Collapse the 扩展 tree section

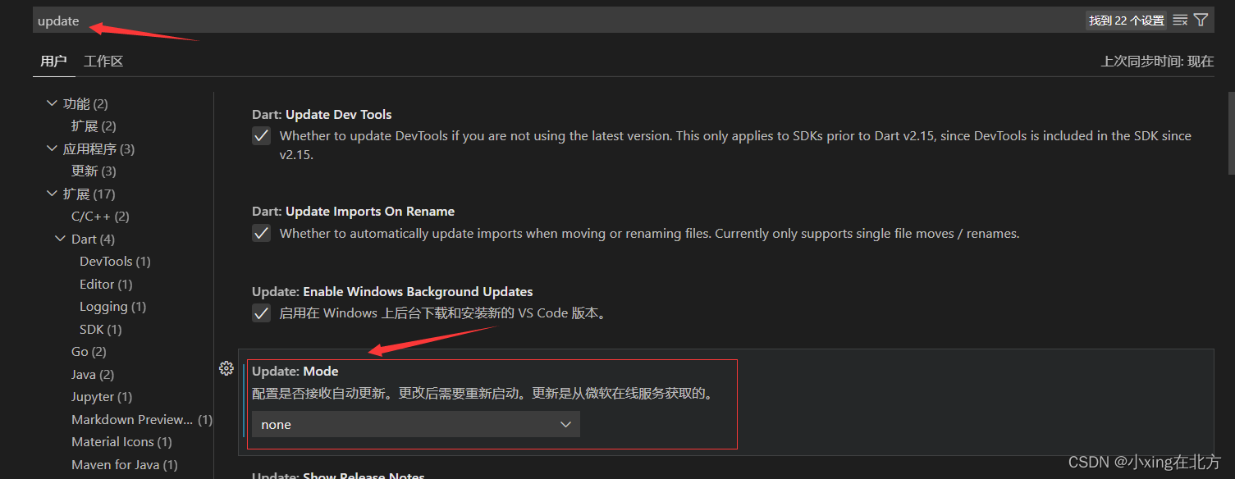[x=52, y=194]
